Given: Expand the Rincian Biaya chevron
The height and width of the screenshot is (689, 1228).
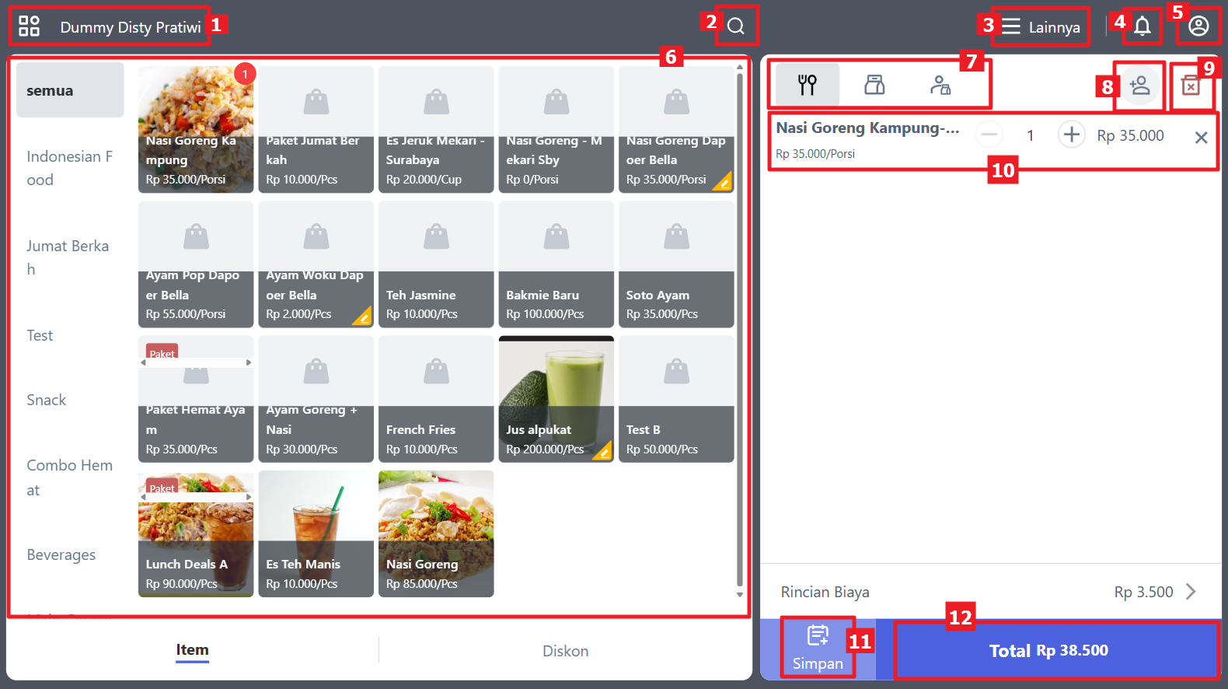Looking at the screenshot, I should click(1191, 592).
